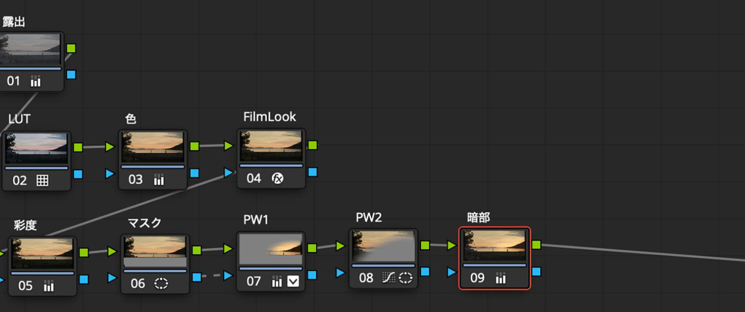Screen dimensions: 745x312
Task: Click the checkmark icon on PW1 node 07
Action: pos(293,282)
